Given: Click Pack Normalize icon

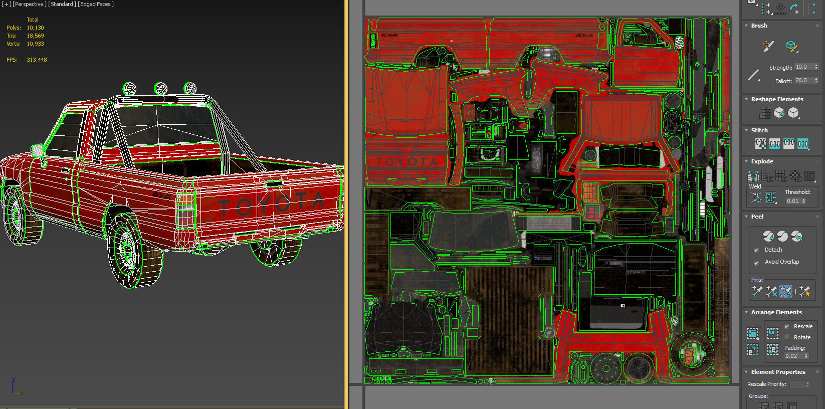Looking at the screenshot, I should point(773,349).
